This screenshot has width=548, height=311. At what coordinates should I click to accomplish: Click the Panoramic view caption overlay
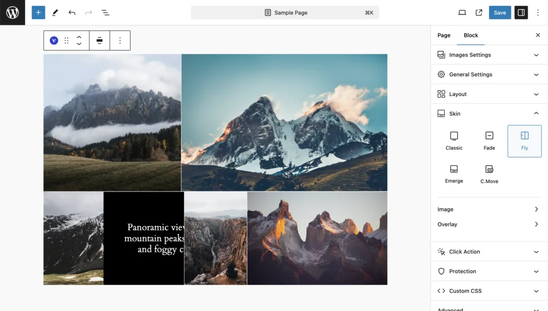tap(143, 238)
